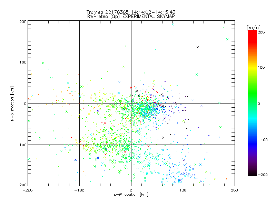Click the colorbar label "-100"
Viewport: 276px width, 207px height.
click(263, 140)
